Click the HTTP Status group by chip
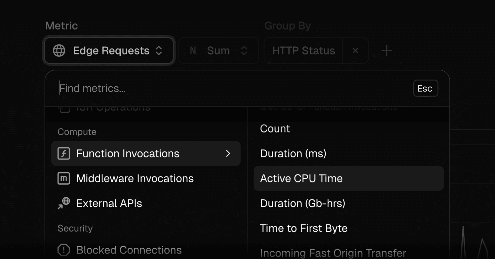Image resolution: width=495 pixels, height=259 pixels. [x=303, y=51]
